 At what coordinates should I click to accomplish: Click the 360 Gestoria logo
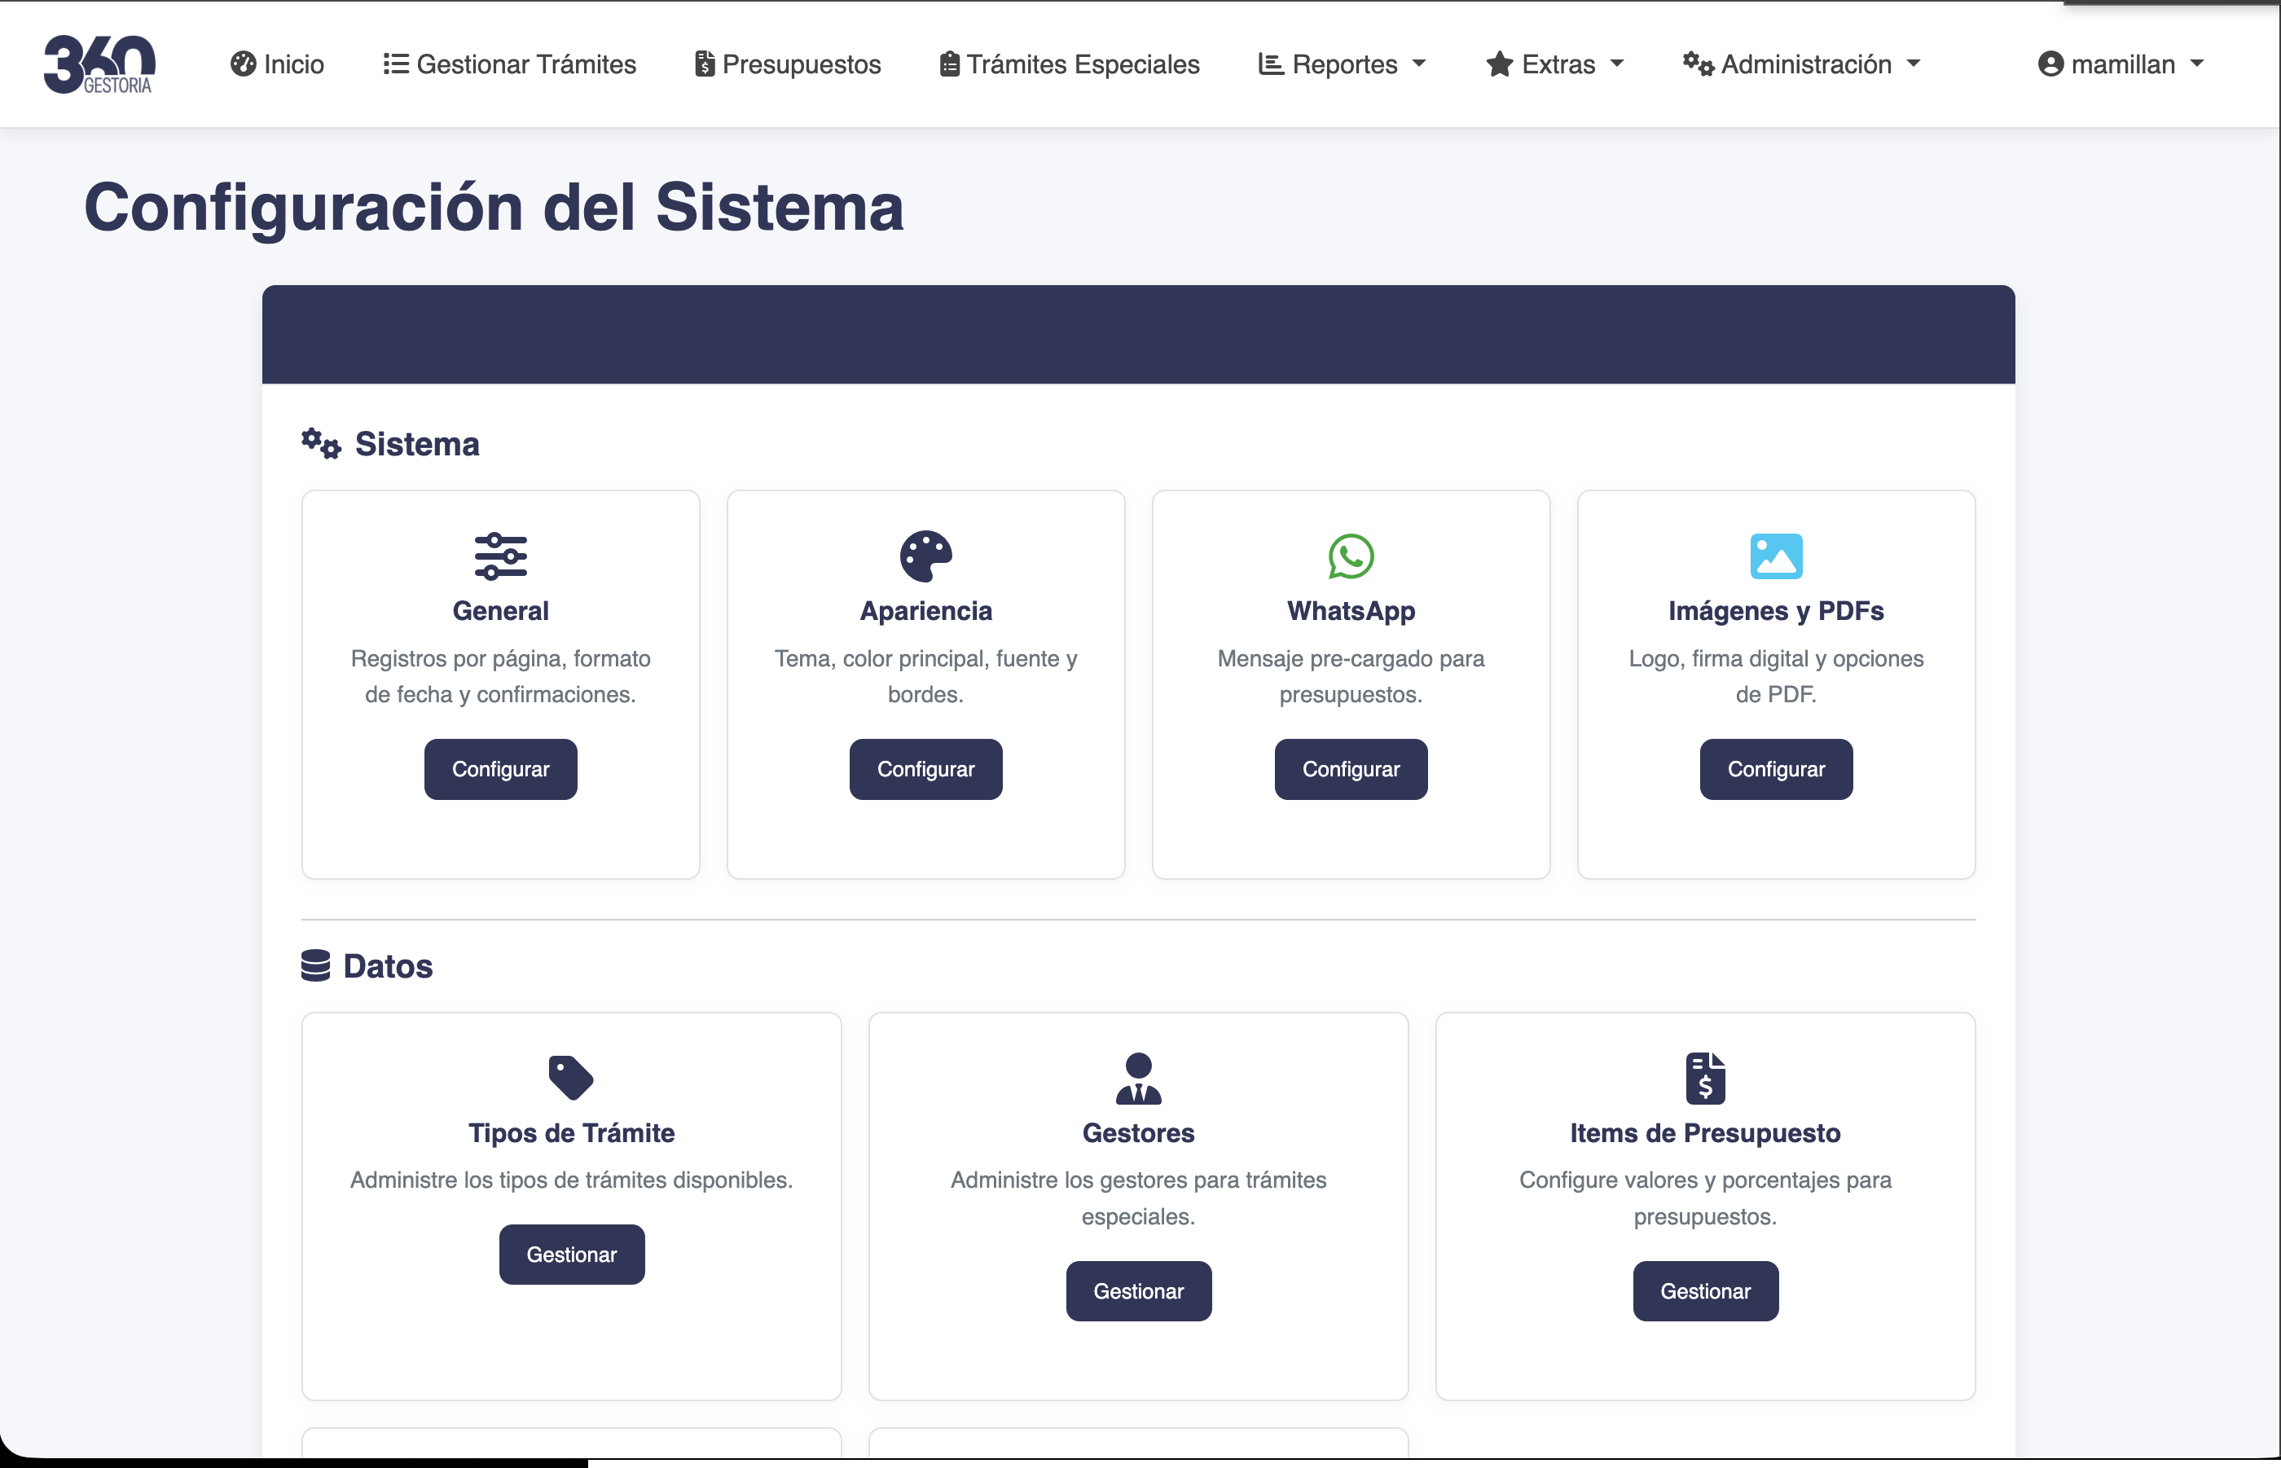point(99,64)
